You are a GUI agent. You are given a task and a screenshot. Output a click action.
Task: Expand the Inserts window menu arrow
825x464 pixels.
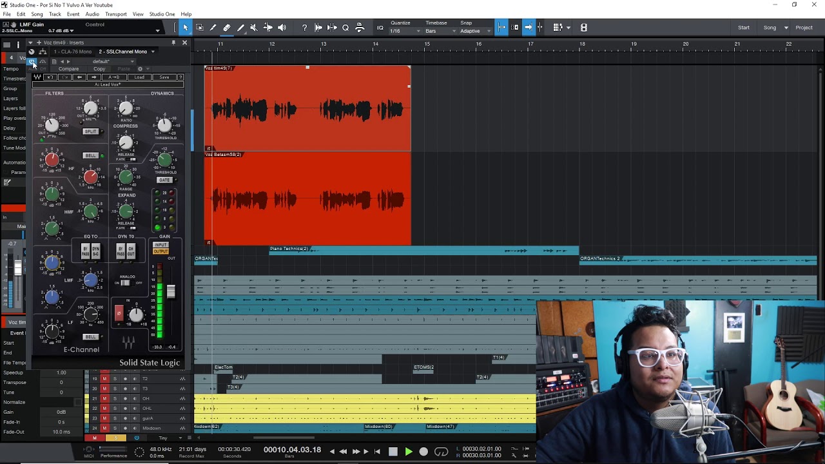[x=30, y=43]
